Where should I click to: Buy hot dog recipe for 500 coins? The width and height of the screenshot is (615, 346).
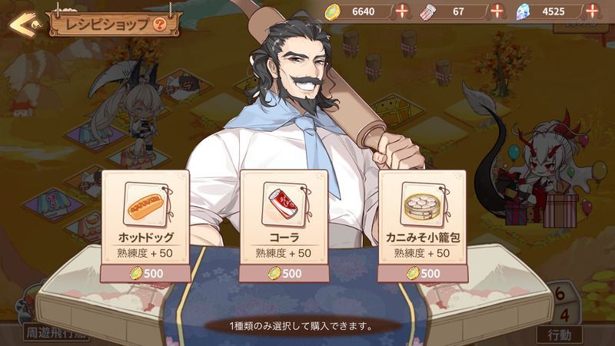point(145,274)
